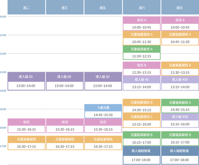Click the 17:00 time marker
Screen dimensions: 199x165
point(3,146)
